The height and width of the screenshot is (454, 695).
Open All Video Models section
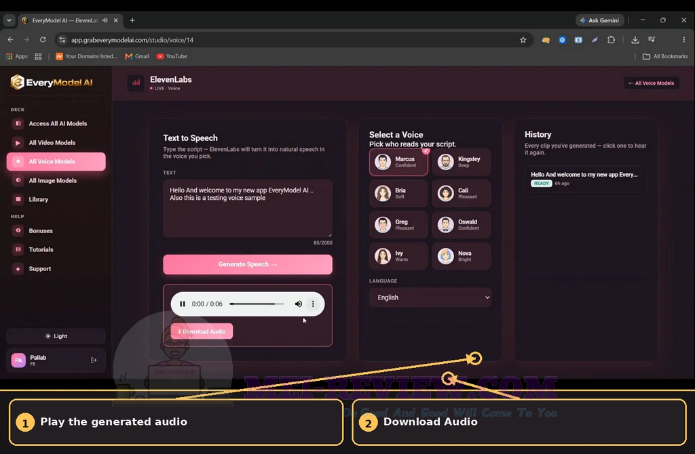56,142
